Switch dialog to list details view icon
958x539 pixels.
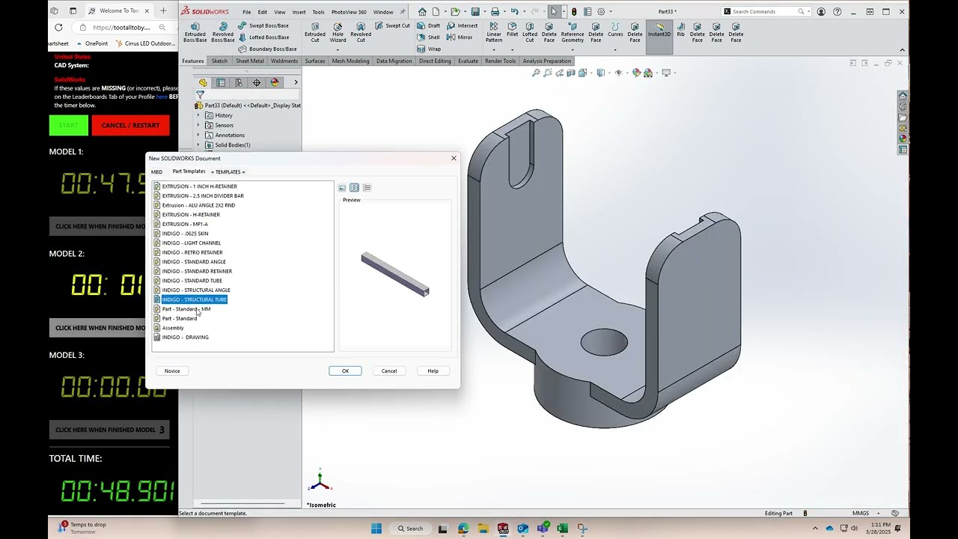click(367, 188)
